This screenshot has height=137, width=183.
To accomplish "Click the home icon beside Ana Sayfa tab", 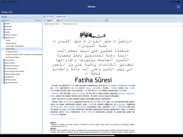I will pos(44,17).
